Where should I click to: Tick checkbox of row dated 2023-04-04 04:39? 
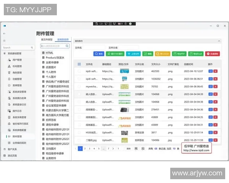point(79,94)
